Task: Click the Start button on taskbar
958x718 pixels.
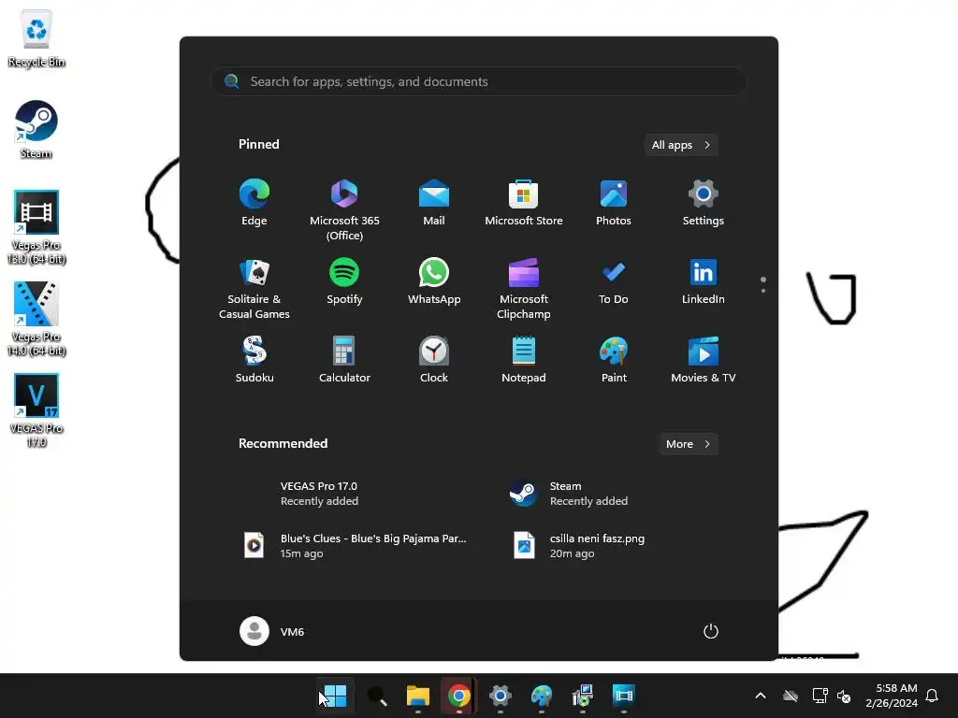Action: pyautogui.click(x=335, y=696)
